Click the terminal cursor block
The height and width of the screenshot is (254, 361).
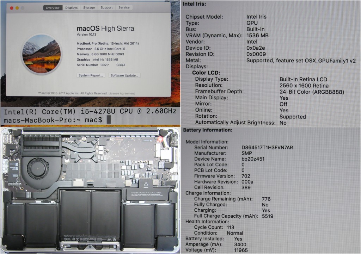click(109, 120)
